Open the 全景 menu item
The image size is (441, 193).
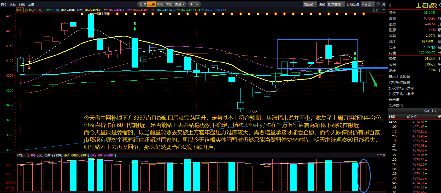[31, 4]
